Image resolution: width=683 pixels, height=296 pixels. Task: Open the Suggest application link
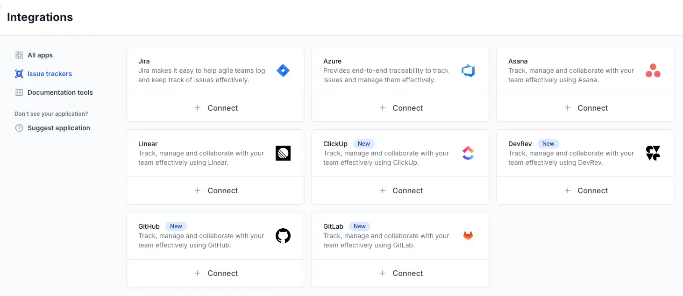click(58, 128)
